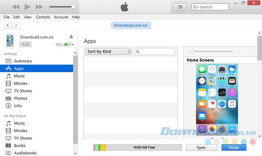Click the iPhone device thumbnail in sidebar
The image size is (262, 156).
coord(10,41)
